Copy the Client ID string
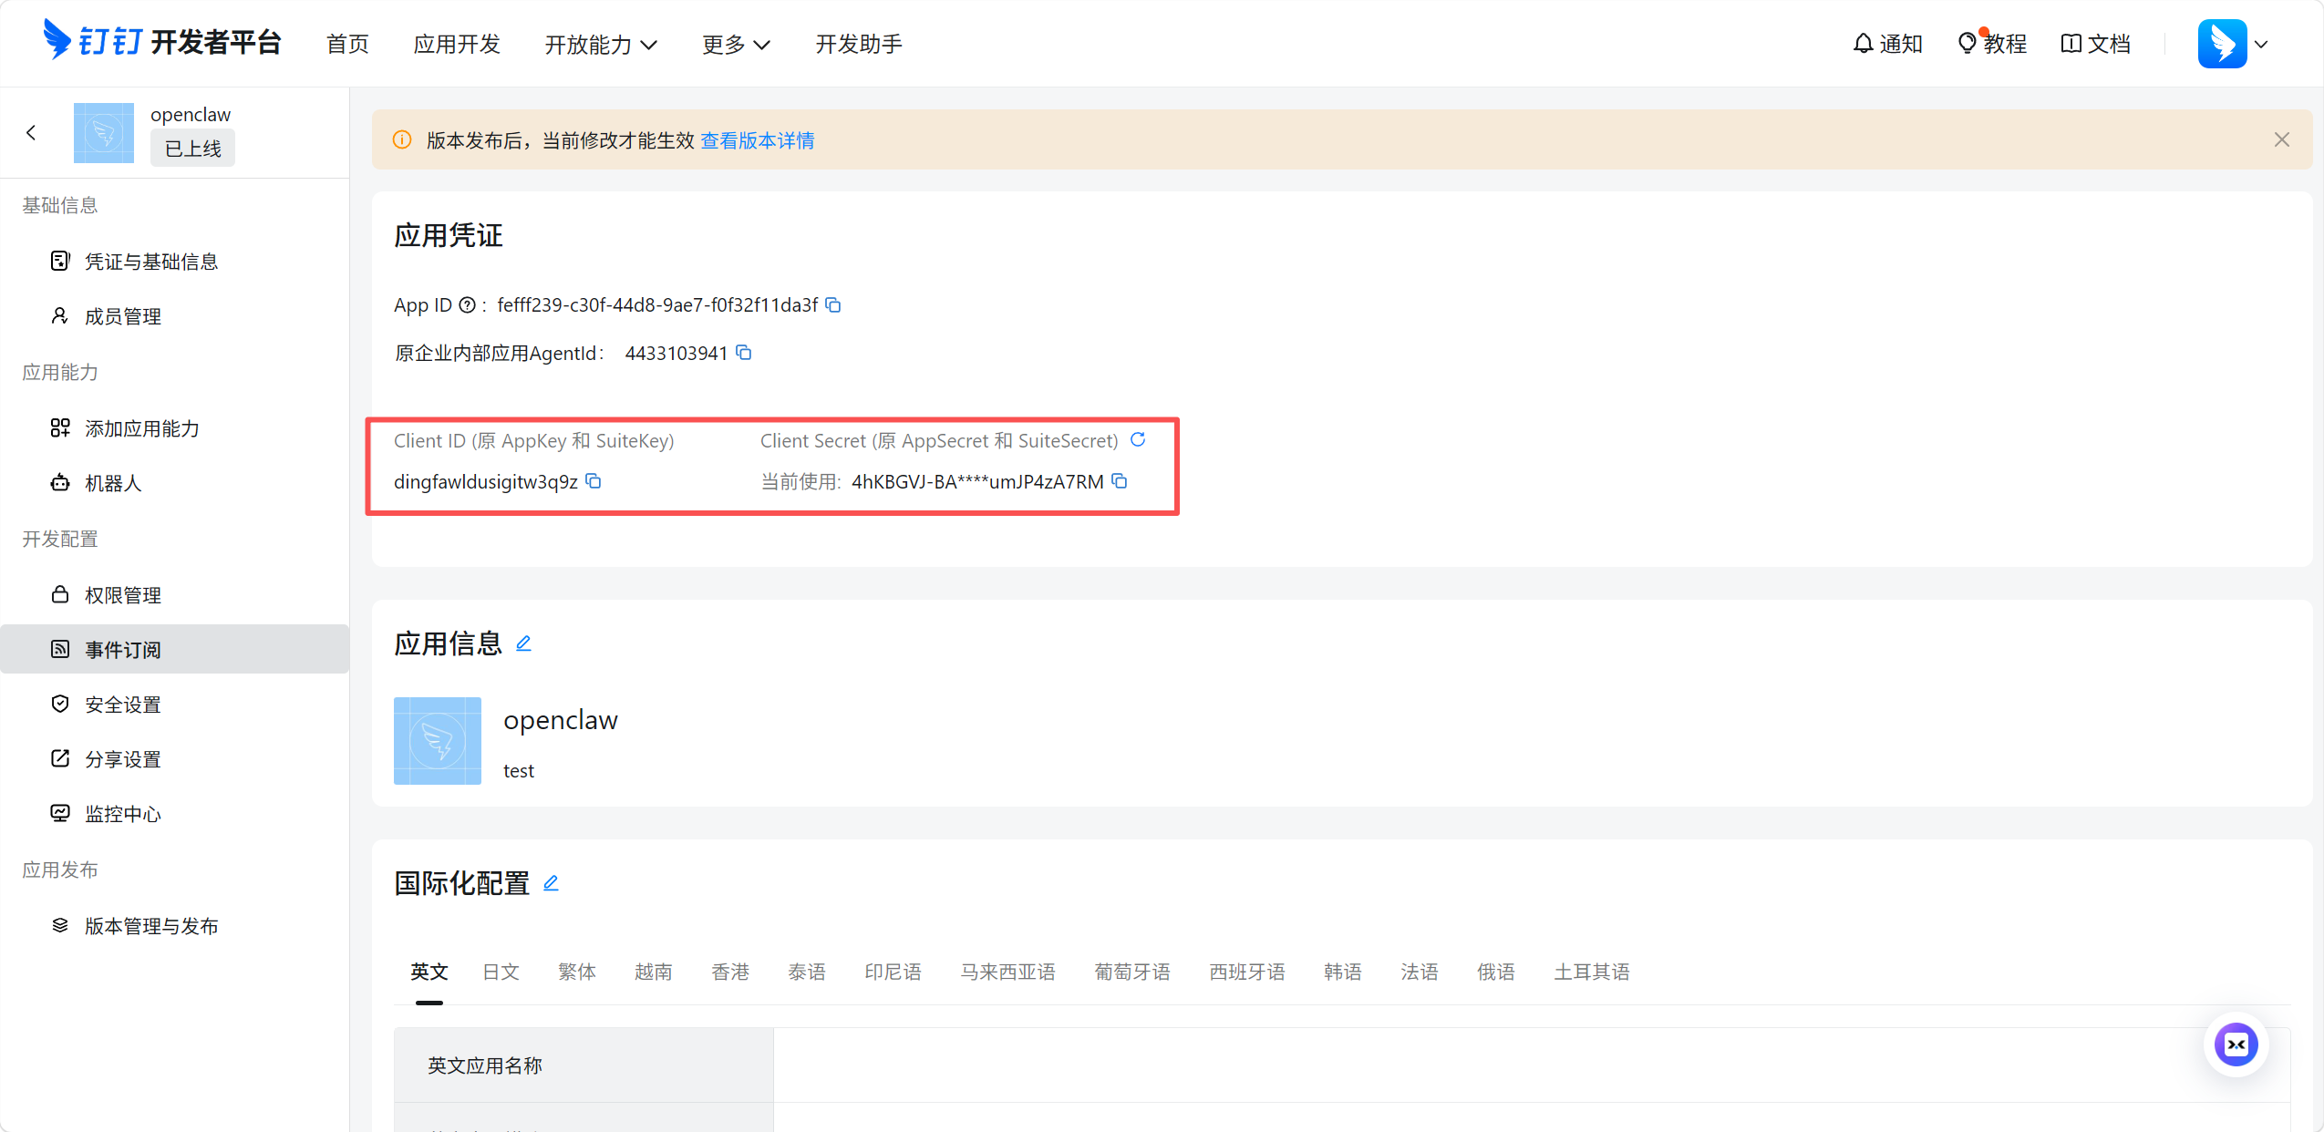 click(x=594, y=481)
